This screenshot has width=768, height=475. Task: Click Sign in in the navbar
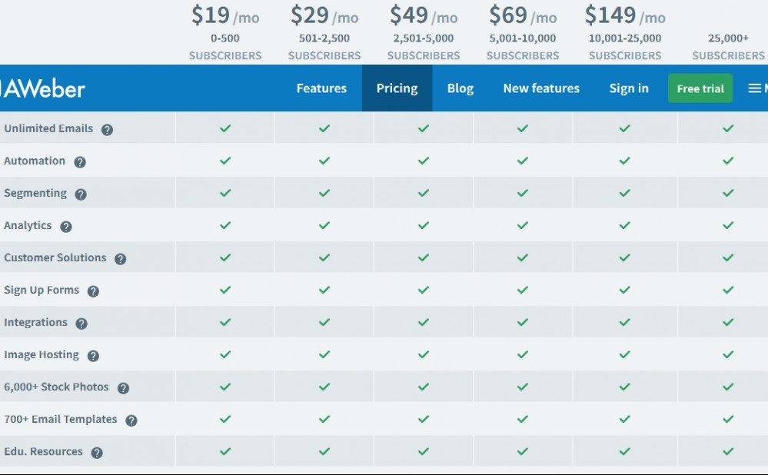click(629, 88)
